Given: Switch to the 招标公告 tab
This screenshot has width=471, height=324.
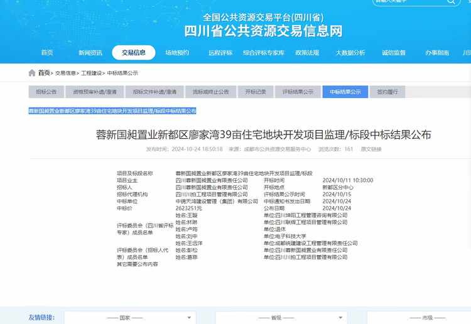Looking at the screenshot, I should tap(46, 92).
